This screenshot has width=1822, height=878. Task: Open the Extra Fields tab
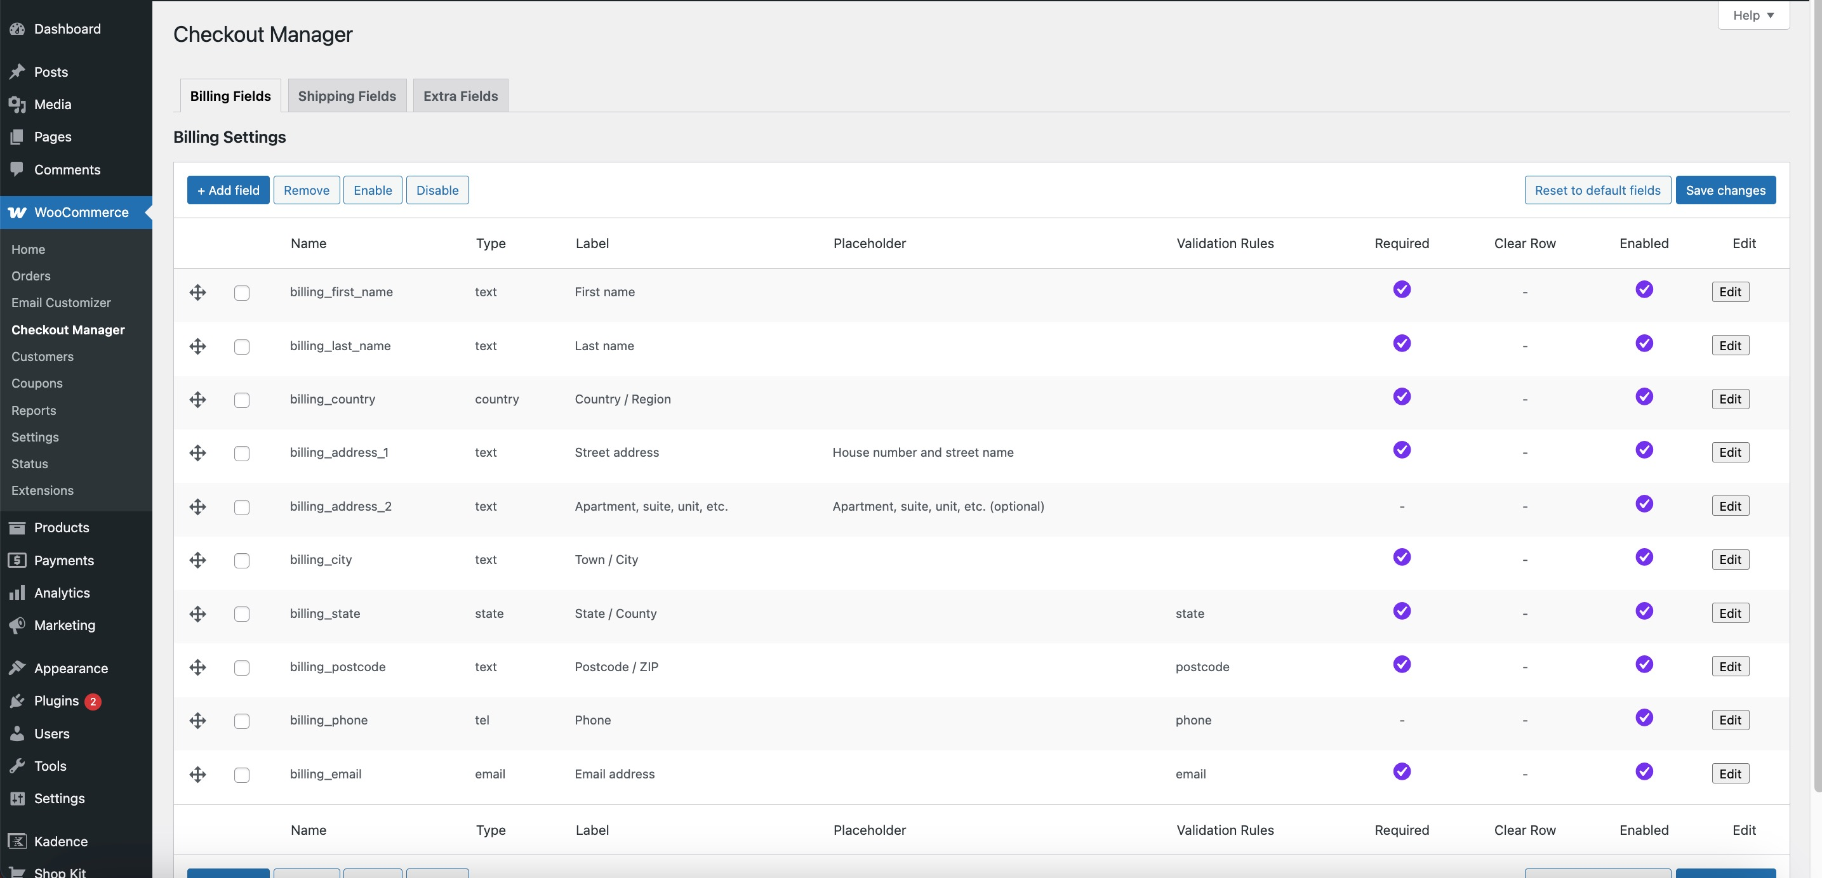[x=460, y=95]
